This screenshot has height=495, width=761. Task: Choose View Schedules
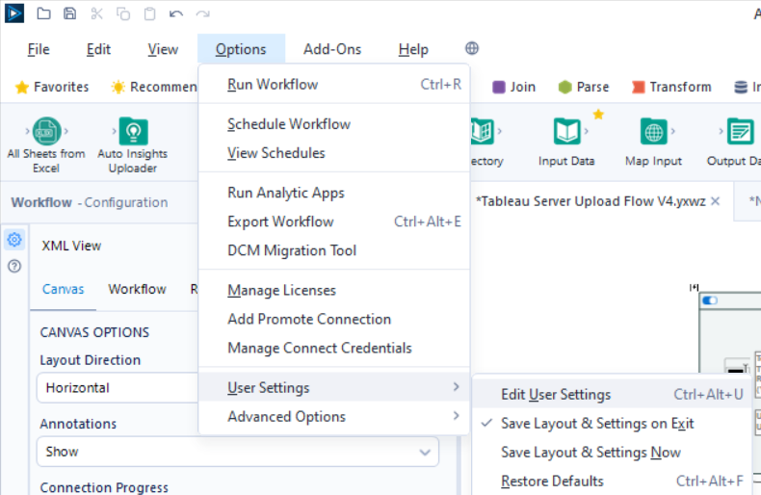pos(334,153)
